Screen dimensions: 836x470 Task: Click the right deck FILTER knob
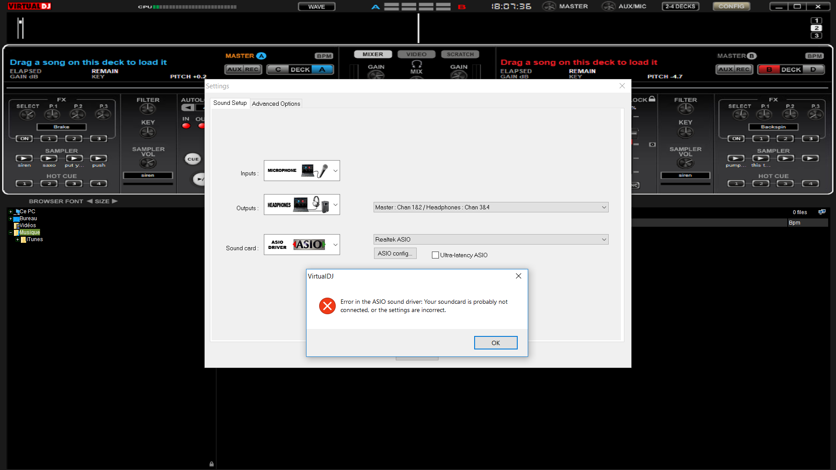click(x=685, y=109)
